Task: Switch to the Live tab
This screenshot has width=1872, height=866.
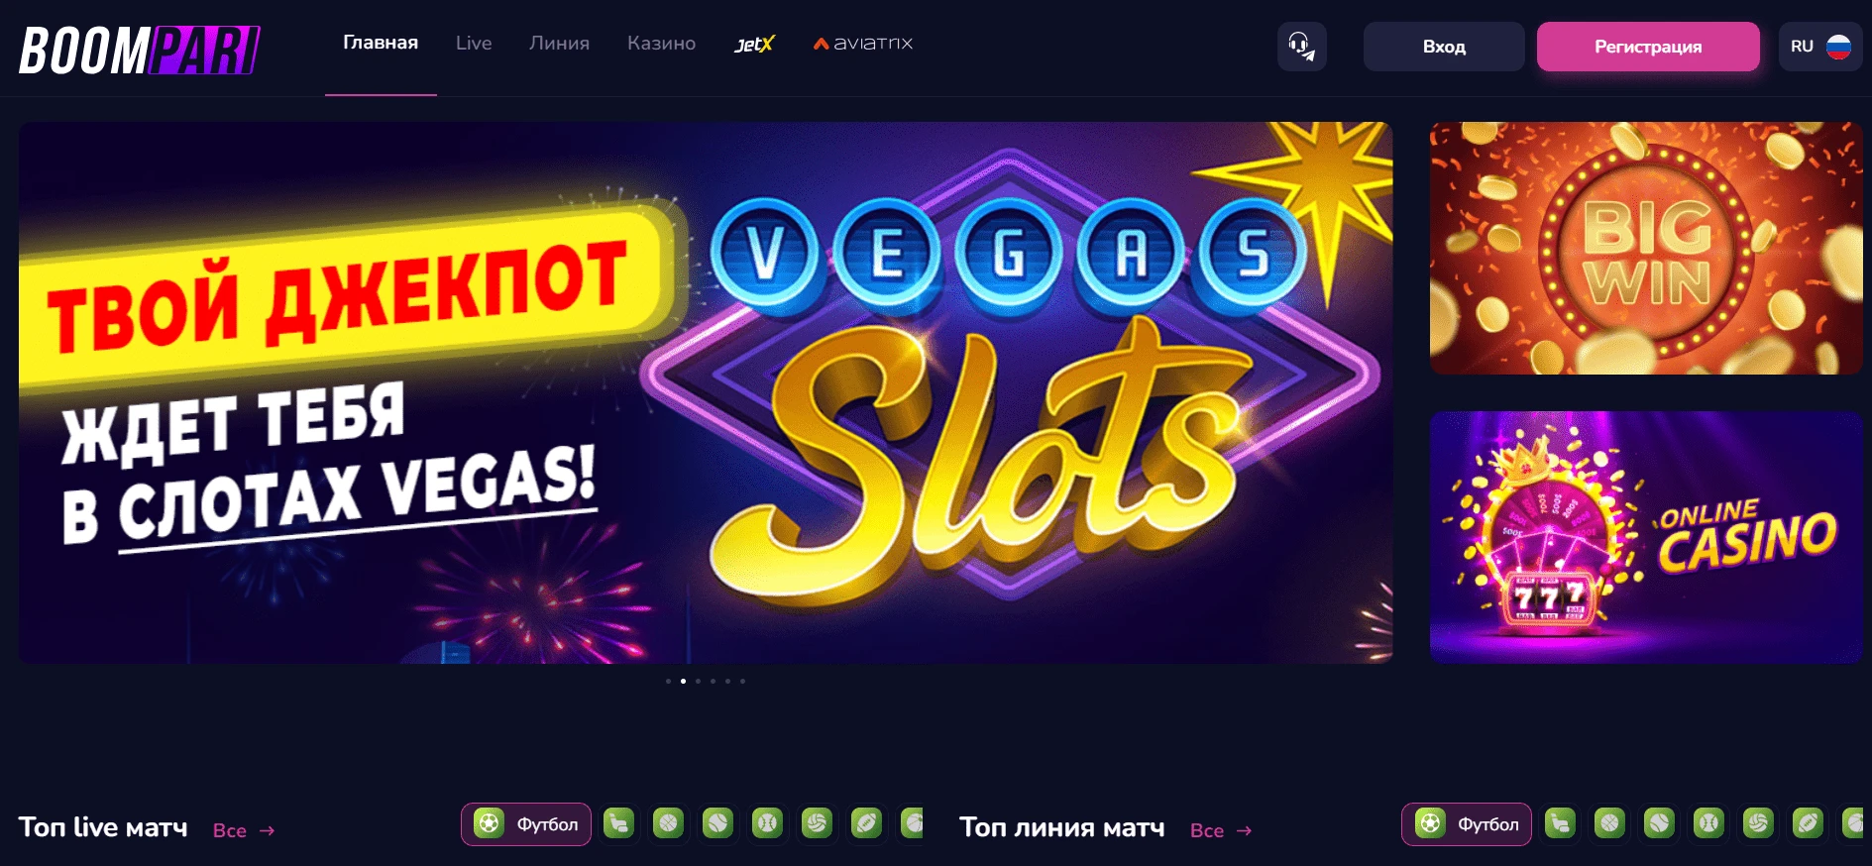Action: 474,44
